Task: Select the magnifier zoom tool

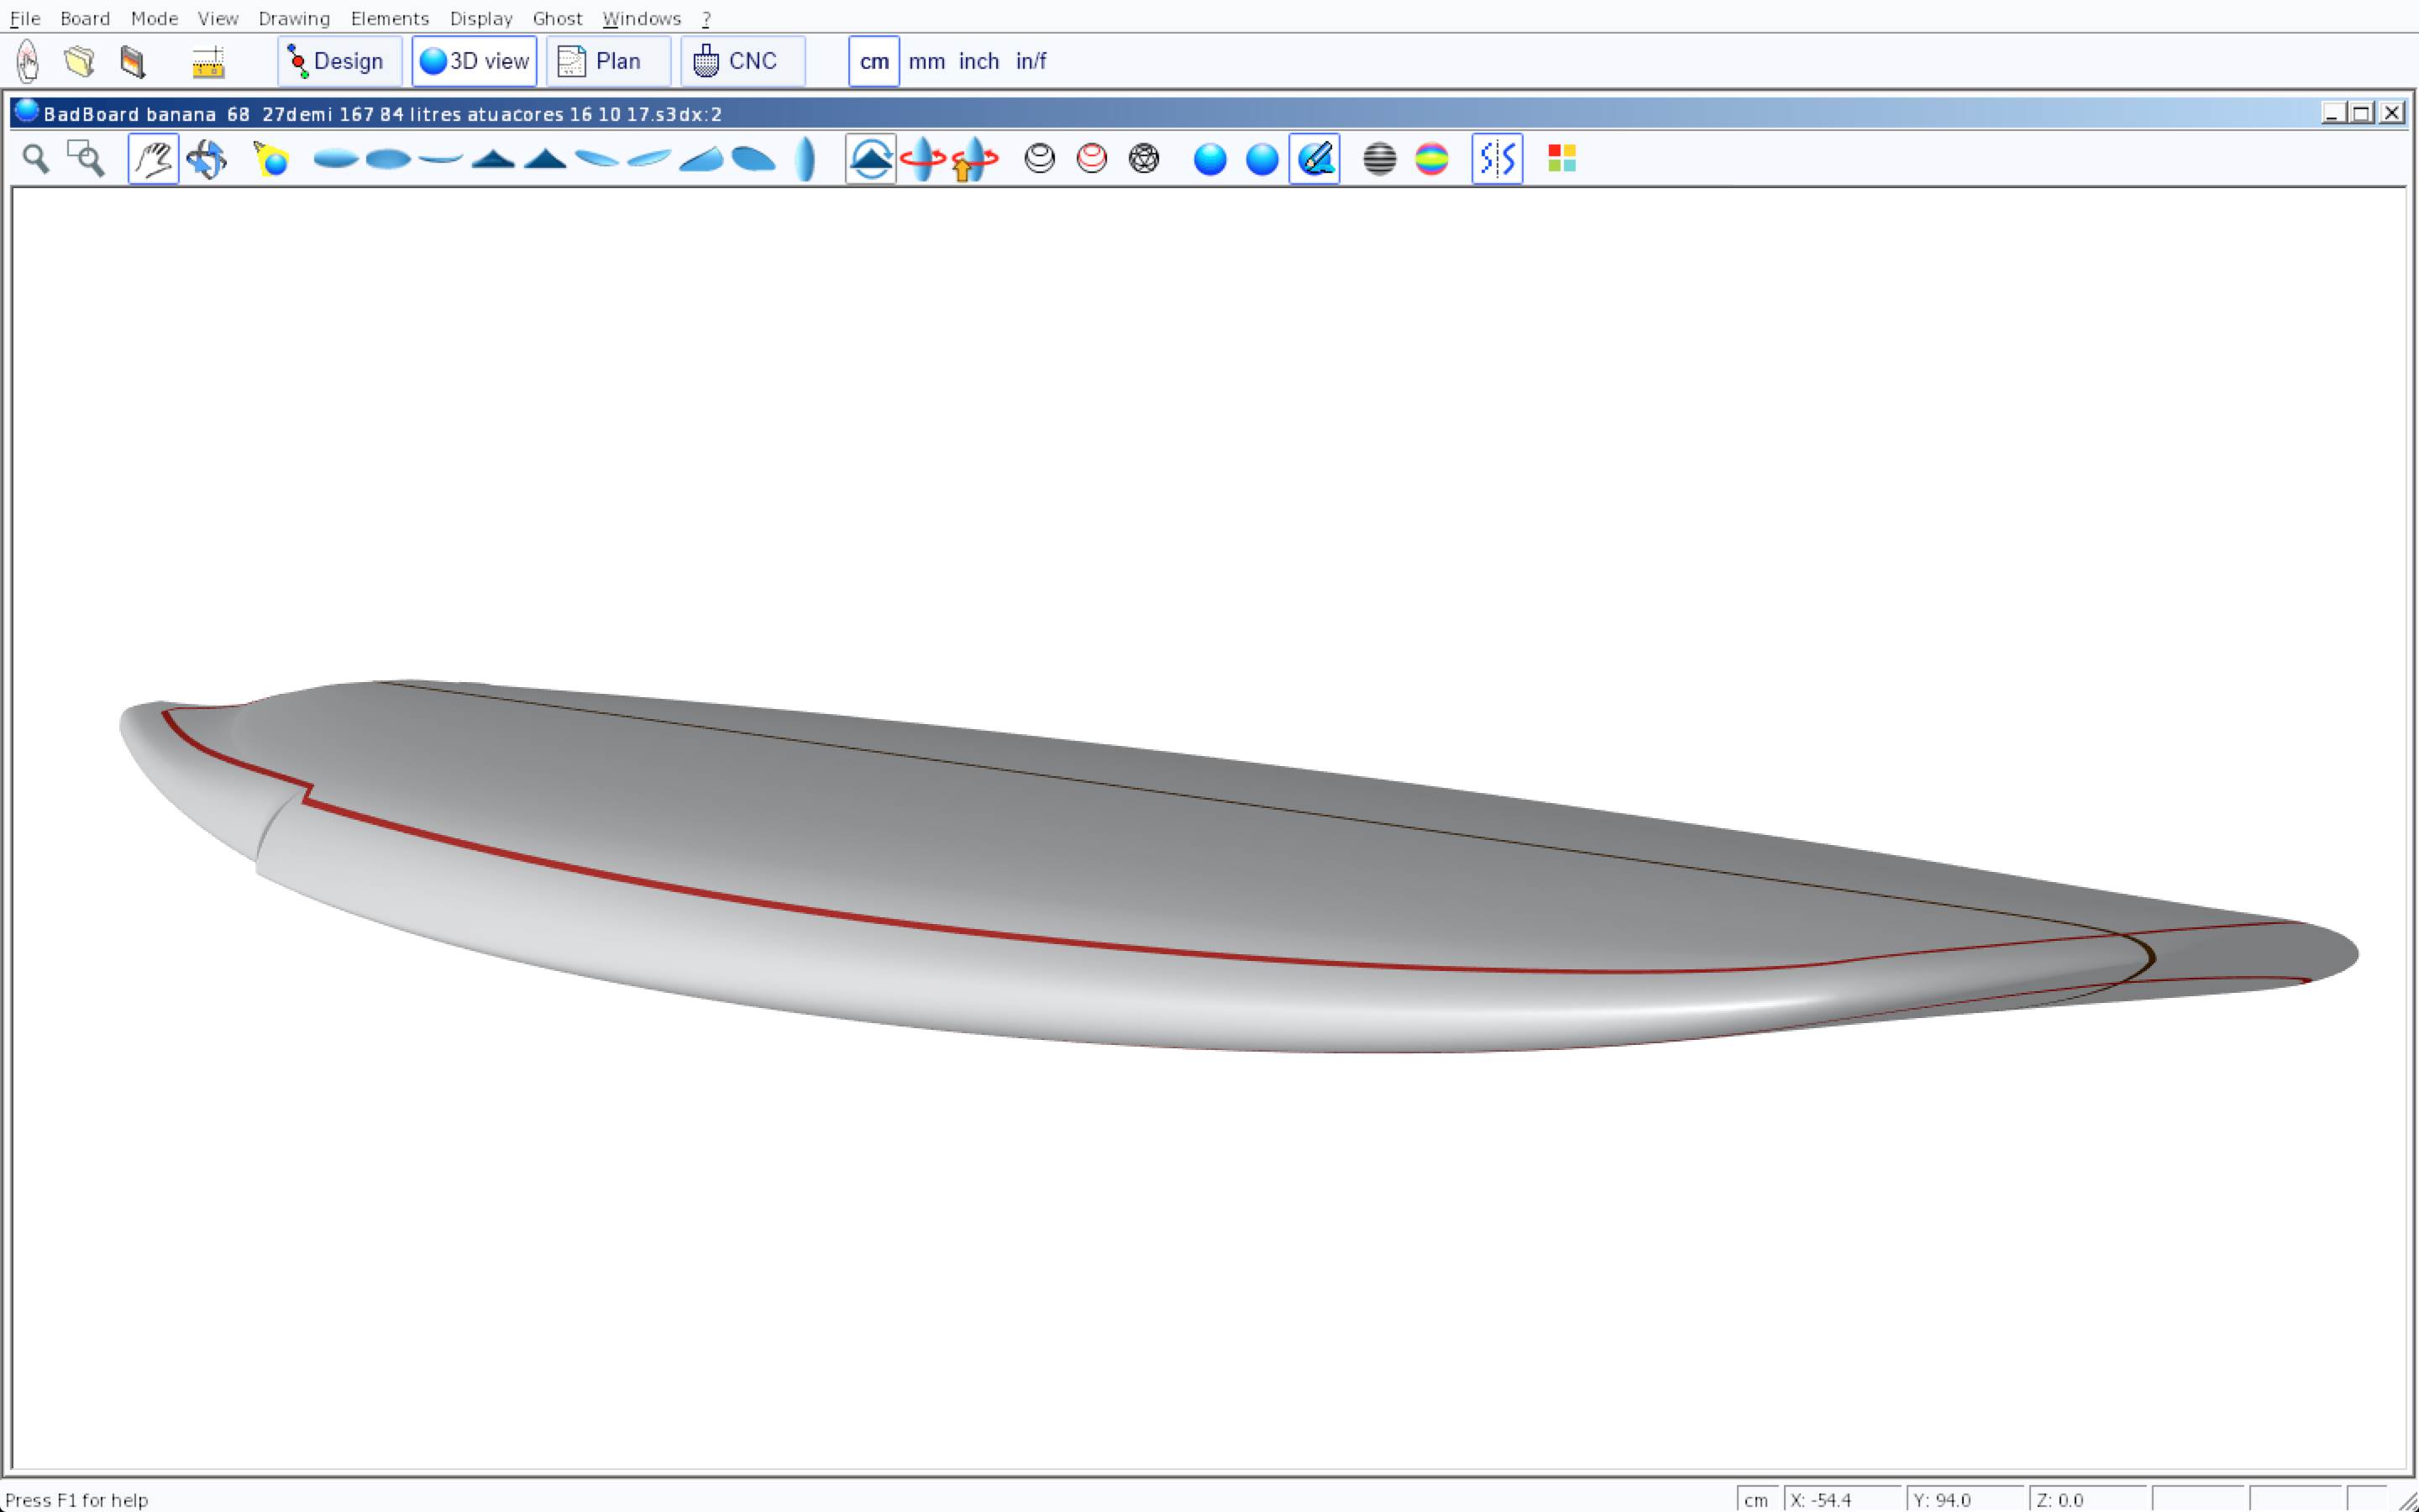Action: pyautogui.click(x=36, y=159)
